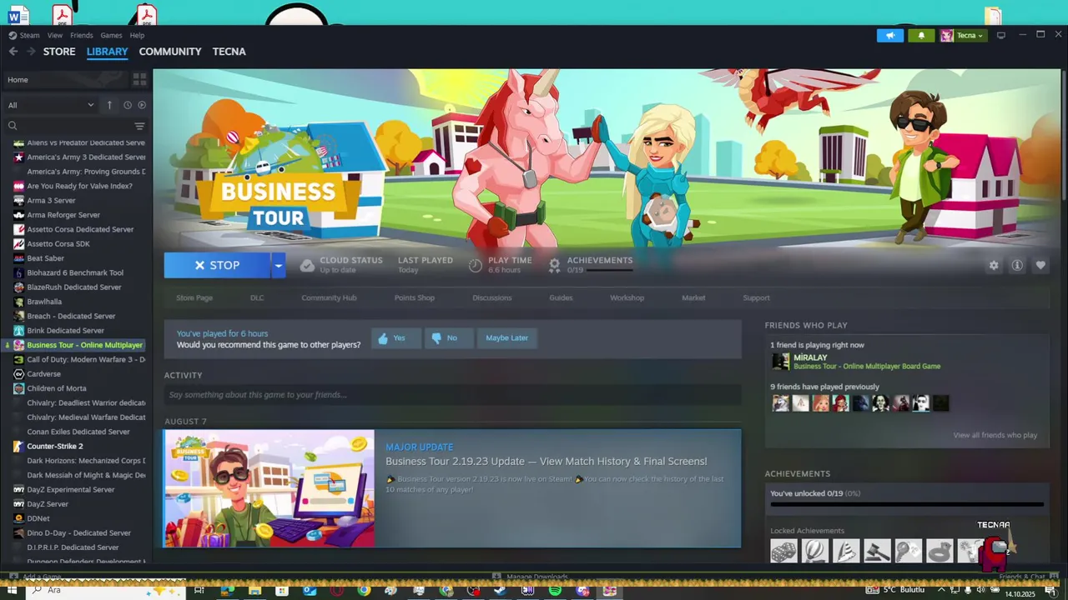This screenshot has width=1068, height=600.
Task: Open Manage Downloads at bottom bar
Action: (x=531, y=577)
